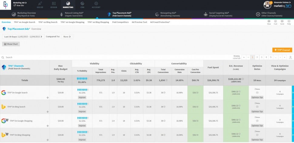Image resolution: width=294 pixels, height=143 pixels.
Task: Open the Last 30 Days date range dropdown
Action: pyautogui.click(x=23, y=37)
